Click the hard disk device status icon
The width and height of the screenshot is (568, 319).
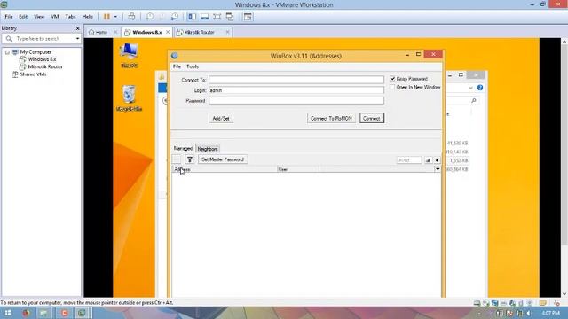click(477, 303)
